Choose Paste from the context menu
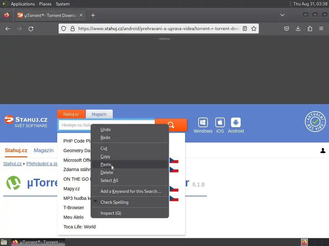The height and width of the screenshot is (246, 329). 130,164
